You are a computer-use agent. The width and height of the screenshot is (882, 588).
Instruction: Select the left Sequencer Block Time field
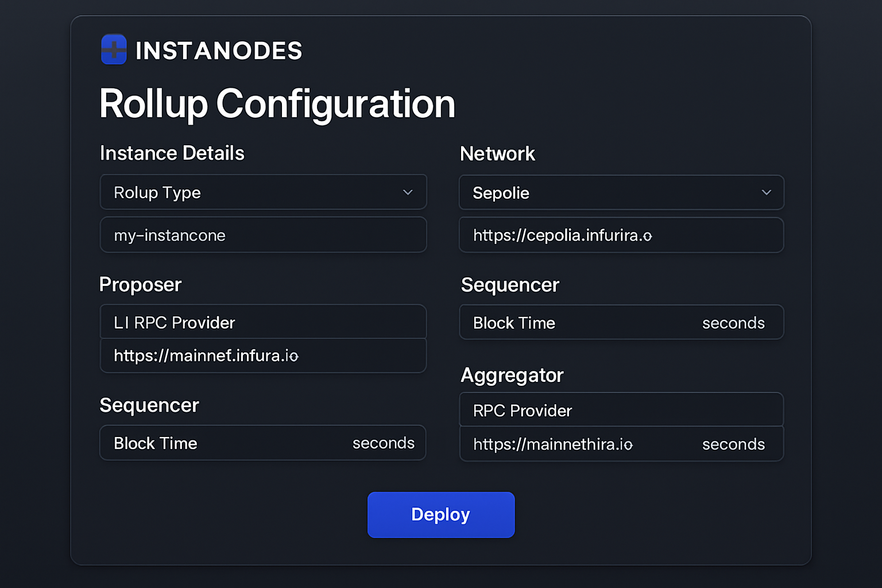tap(230, 443)
